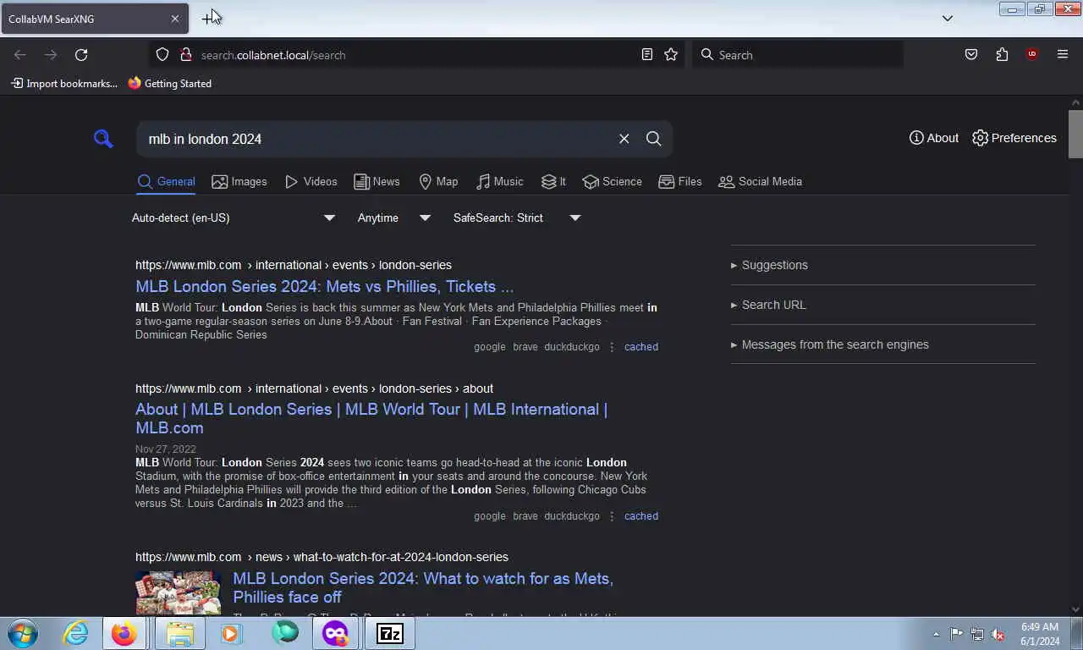Click the purple mask app taskbar icon

point(336,633)
